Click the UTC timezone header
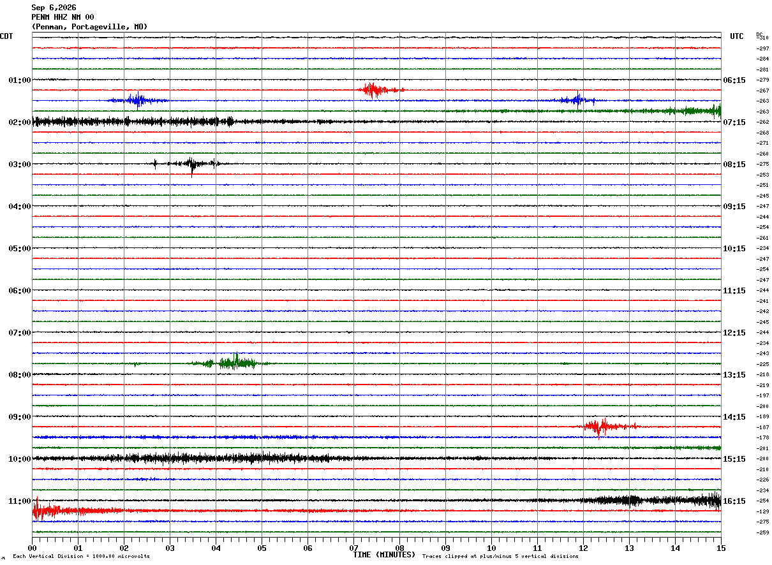 tap(737, 36)
